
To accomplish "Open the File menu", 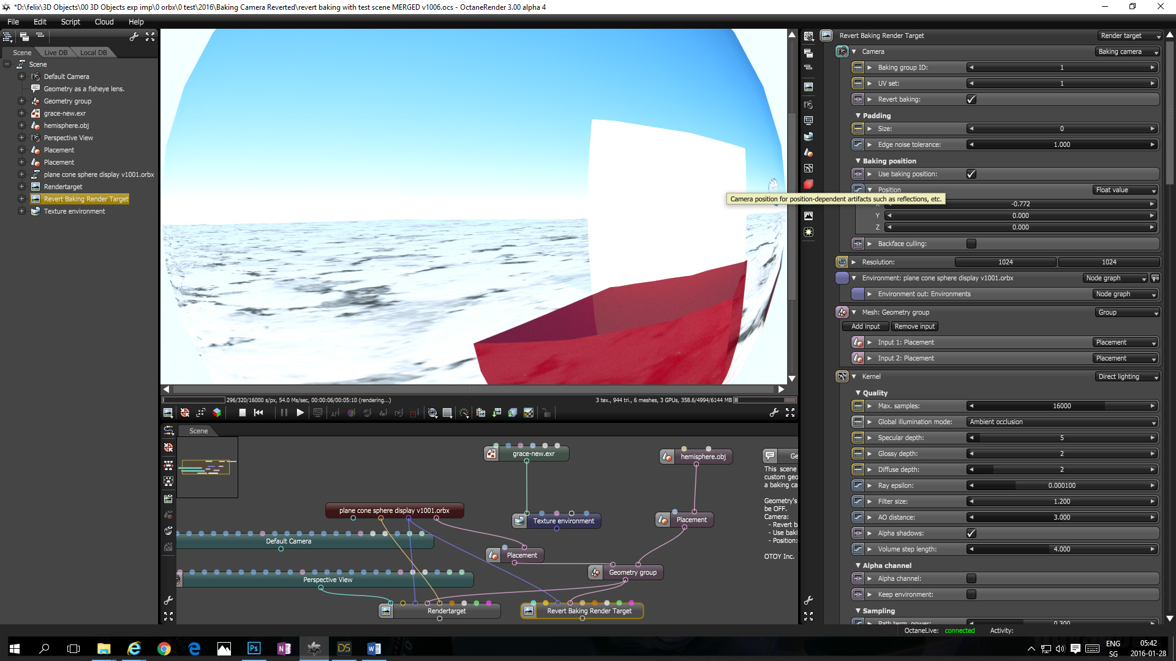I will tap(13, 21).
